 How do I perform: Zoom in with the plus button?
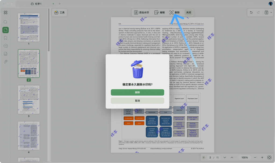point(262,157)
